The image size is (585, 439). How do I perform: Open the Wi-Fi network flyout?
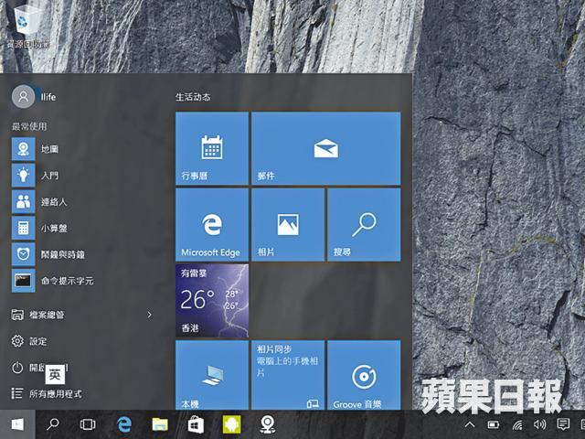tap(516, 424)
